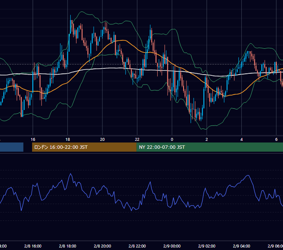
Task: Click the 2/8 20:00 date label
Action: pyautogui.click(x=102, y=246)
